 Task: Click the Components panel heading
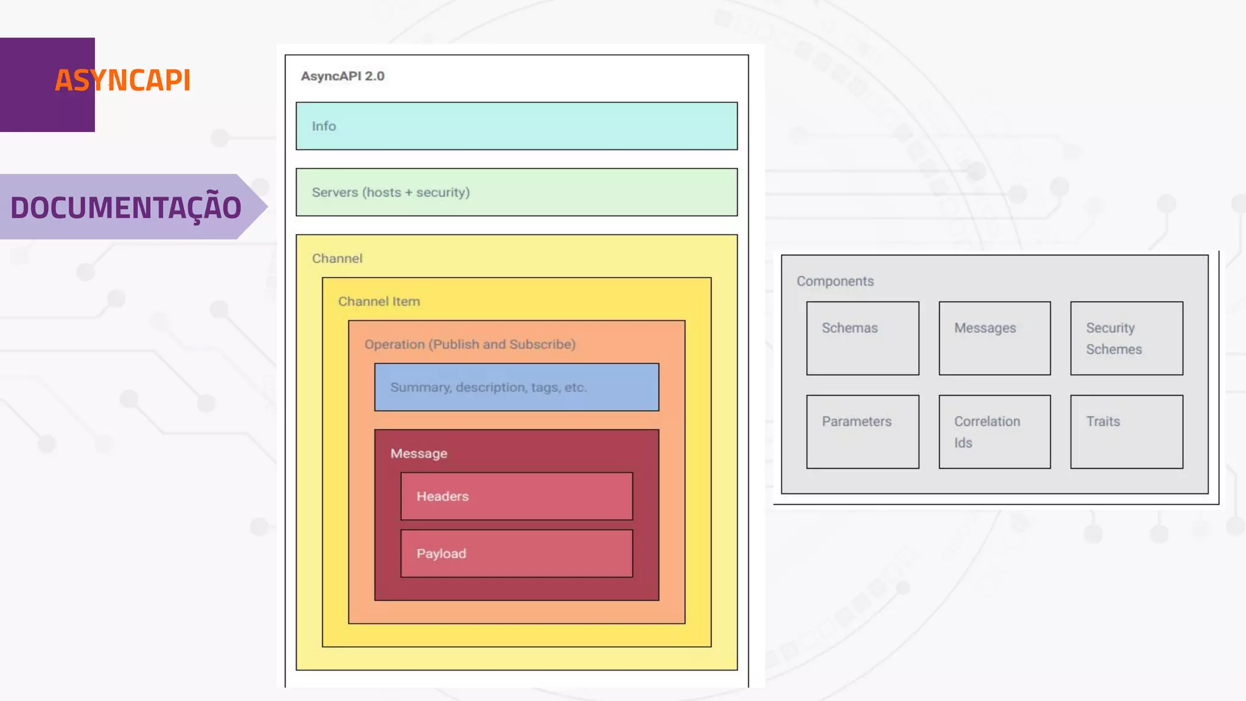(x=835, y=281)
